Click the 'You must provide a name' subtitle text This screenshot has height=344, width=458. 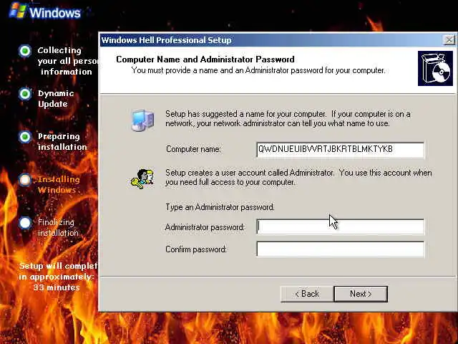tap(258, 70)
